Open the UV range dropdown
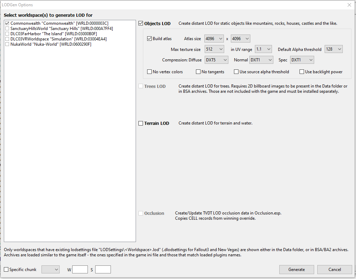 (x=263, y=49)
